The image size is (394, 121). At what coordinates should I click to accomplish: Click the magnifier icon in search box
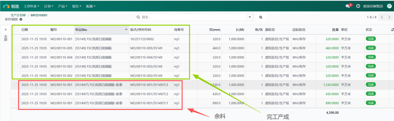tap(139, 17)
